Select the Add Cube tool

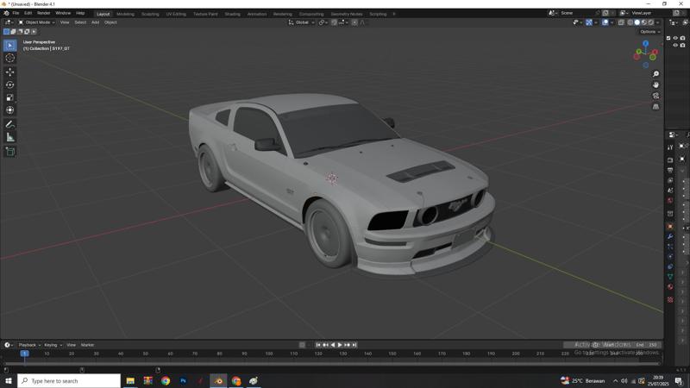coord(10,152)
